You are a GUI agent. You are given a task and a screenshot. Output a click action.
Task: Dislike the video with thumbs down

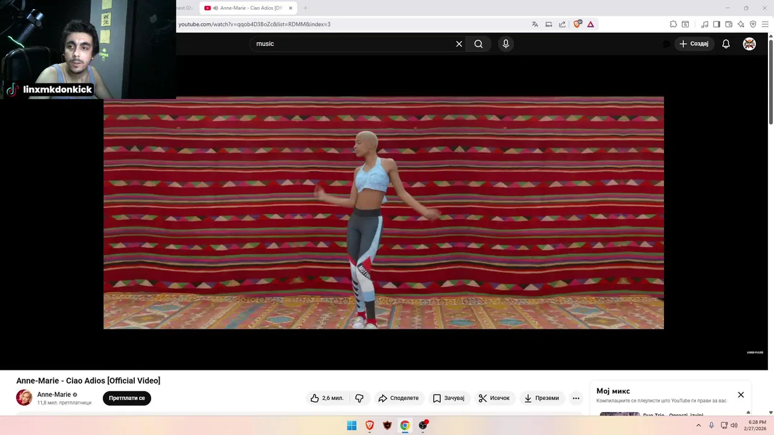pos(359,398)
